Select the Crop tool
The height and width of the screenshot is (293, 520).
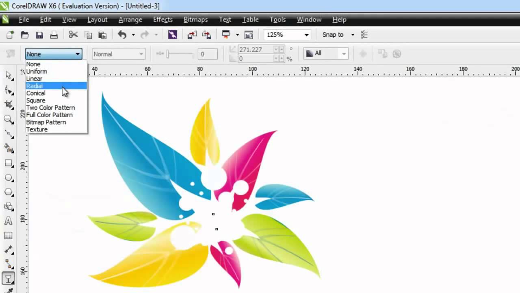click(x=9, y=104)
